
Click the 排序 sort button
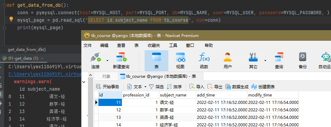(174, 87)
